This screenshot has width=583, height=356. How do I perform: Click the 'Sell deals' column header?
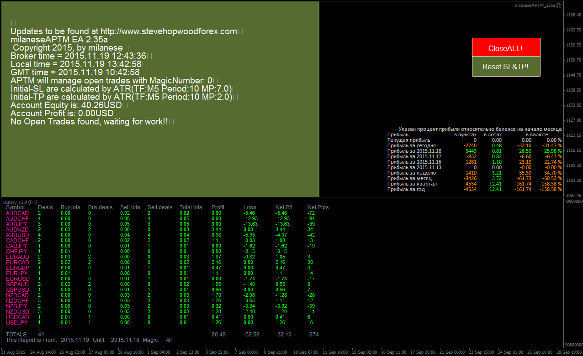[160, 207]
